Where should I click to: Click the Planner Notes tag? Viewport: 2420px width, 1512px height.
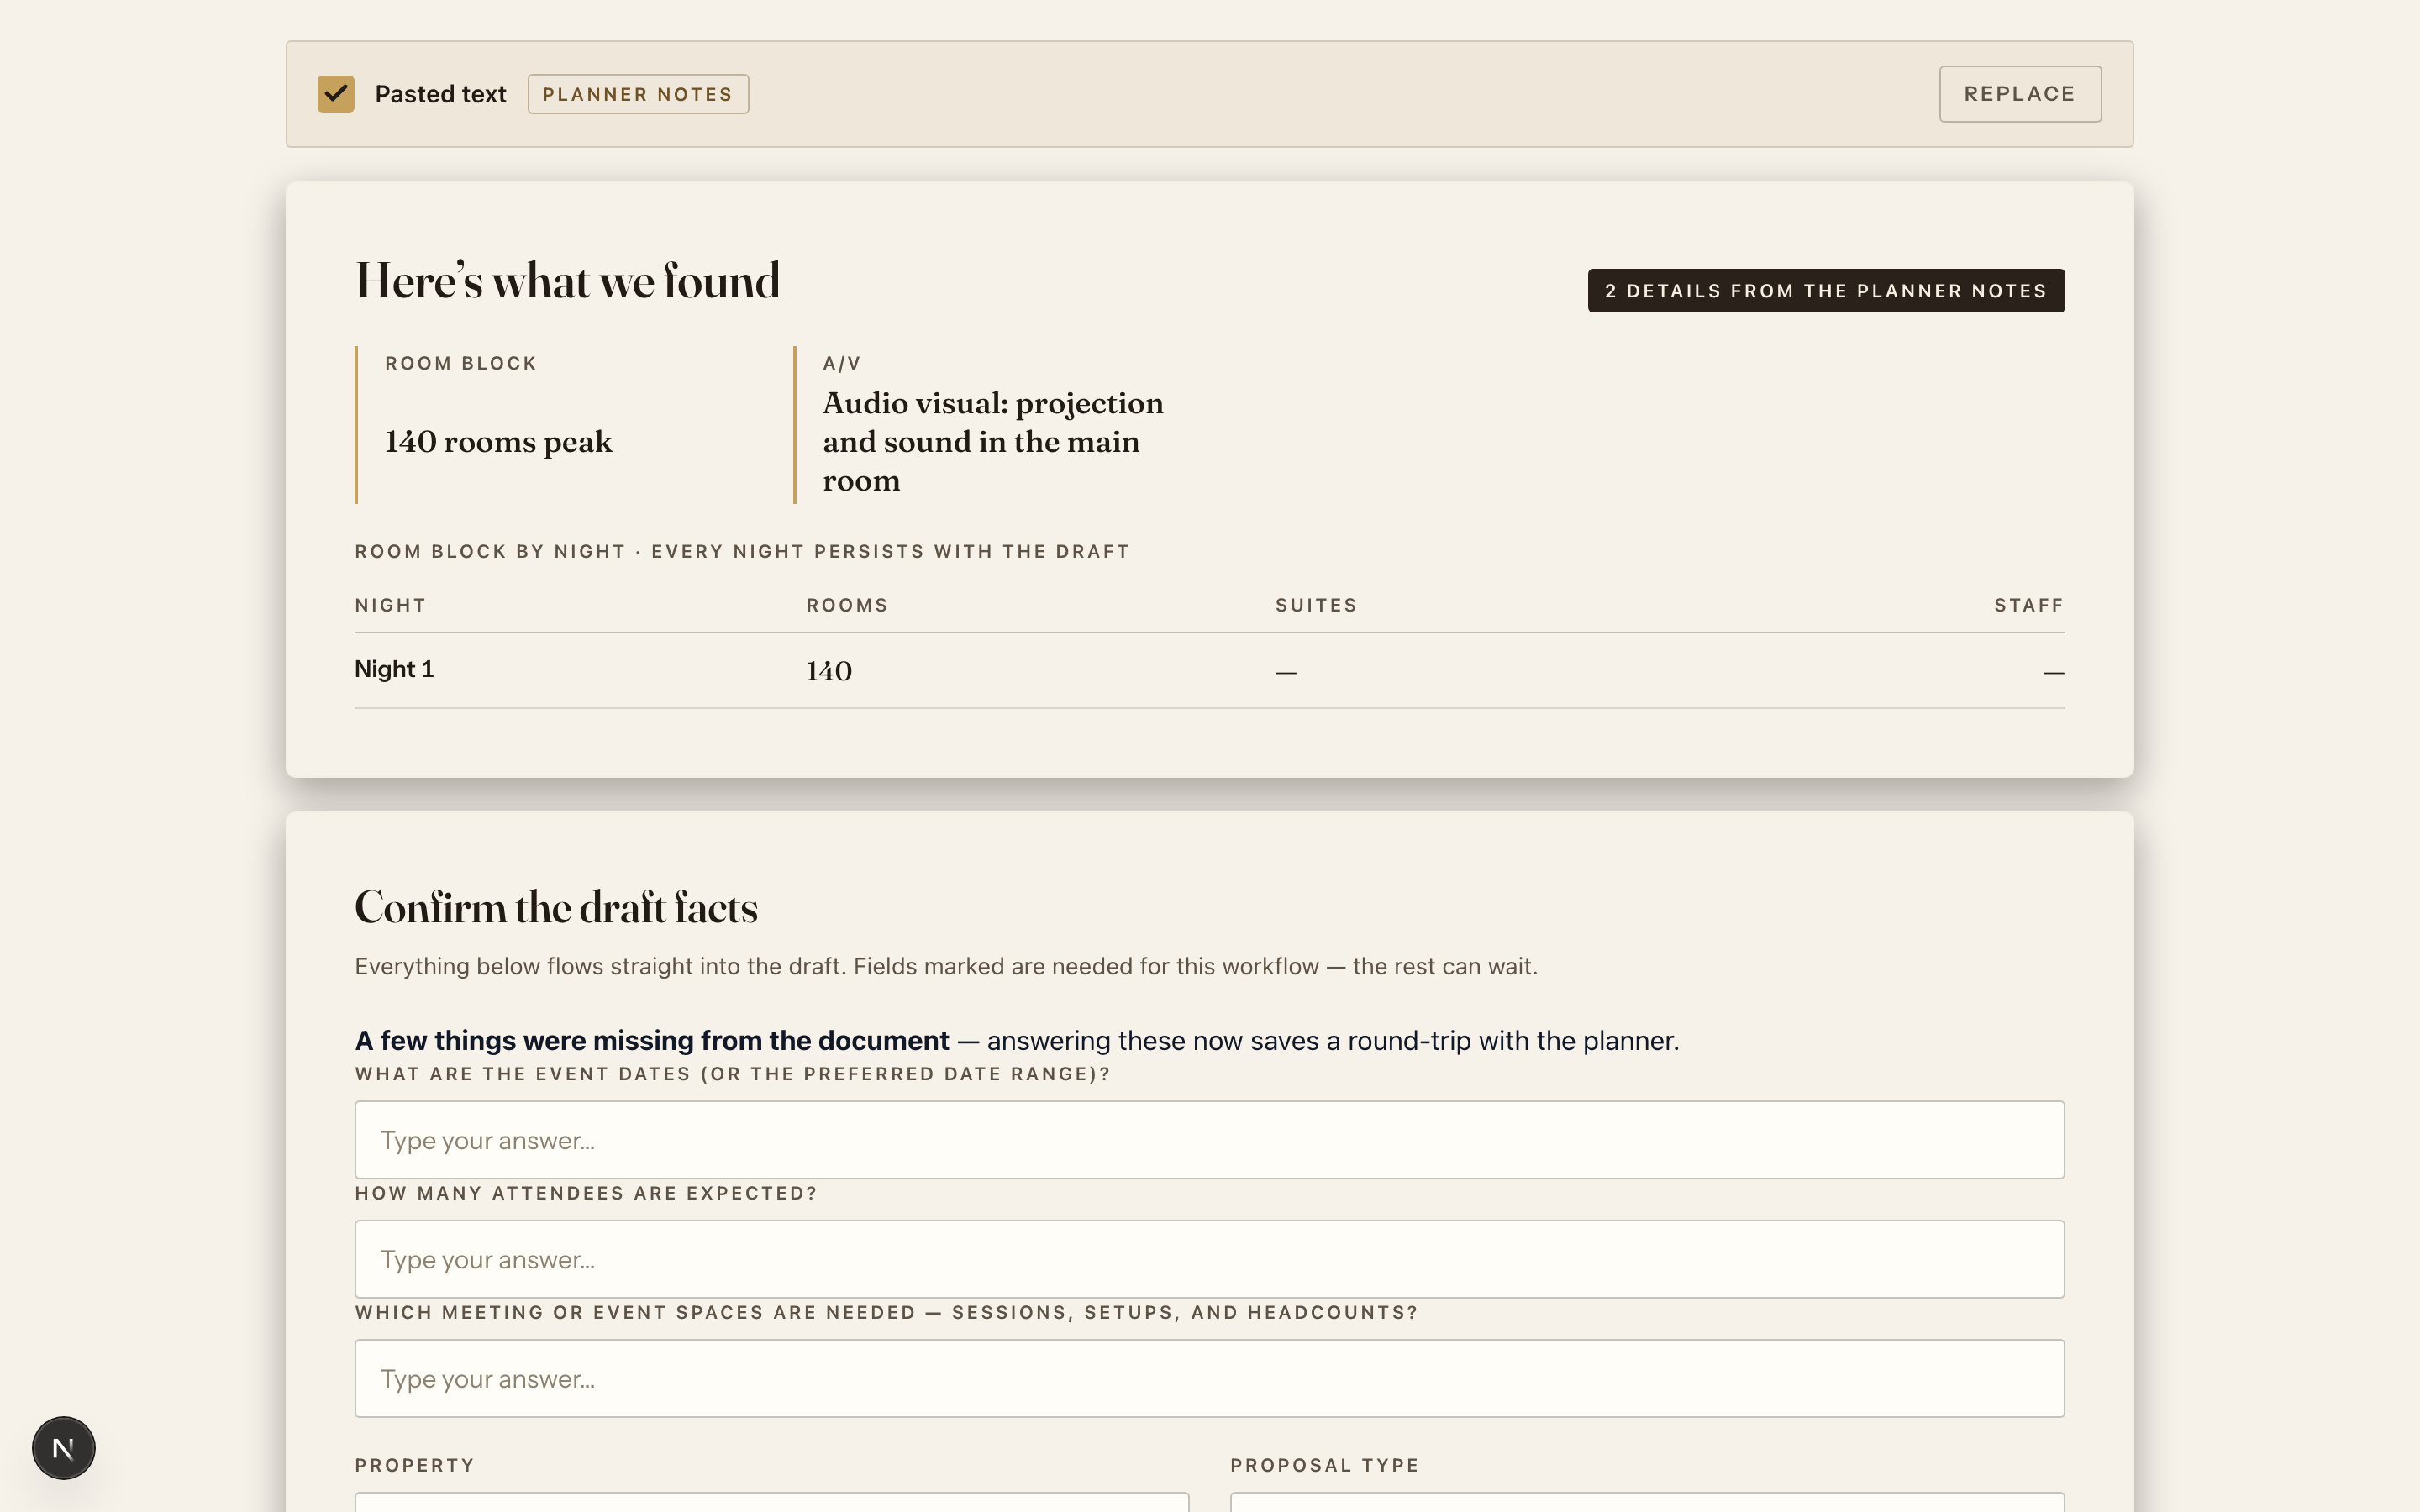pos(638,94)
